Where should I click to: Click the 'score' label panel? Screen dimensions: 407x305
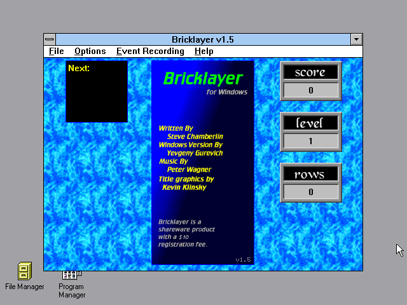tap(311, 72)
